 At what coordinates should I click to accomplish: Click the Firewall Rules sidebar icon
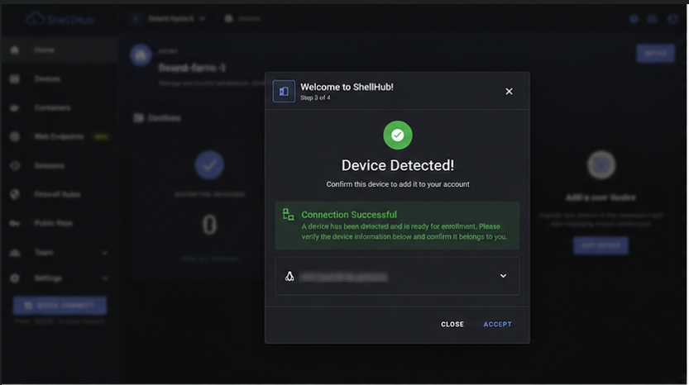15,194
